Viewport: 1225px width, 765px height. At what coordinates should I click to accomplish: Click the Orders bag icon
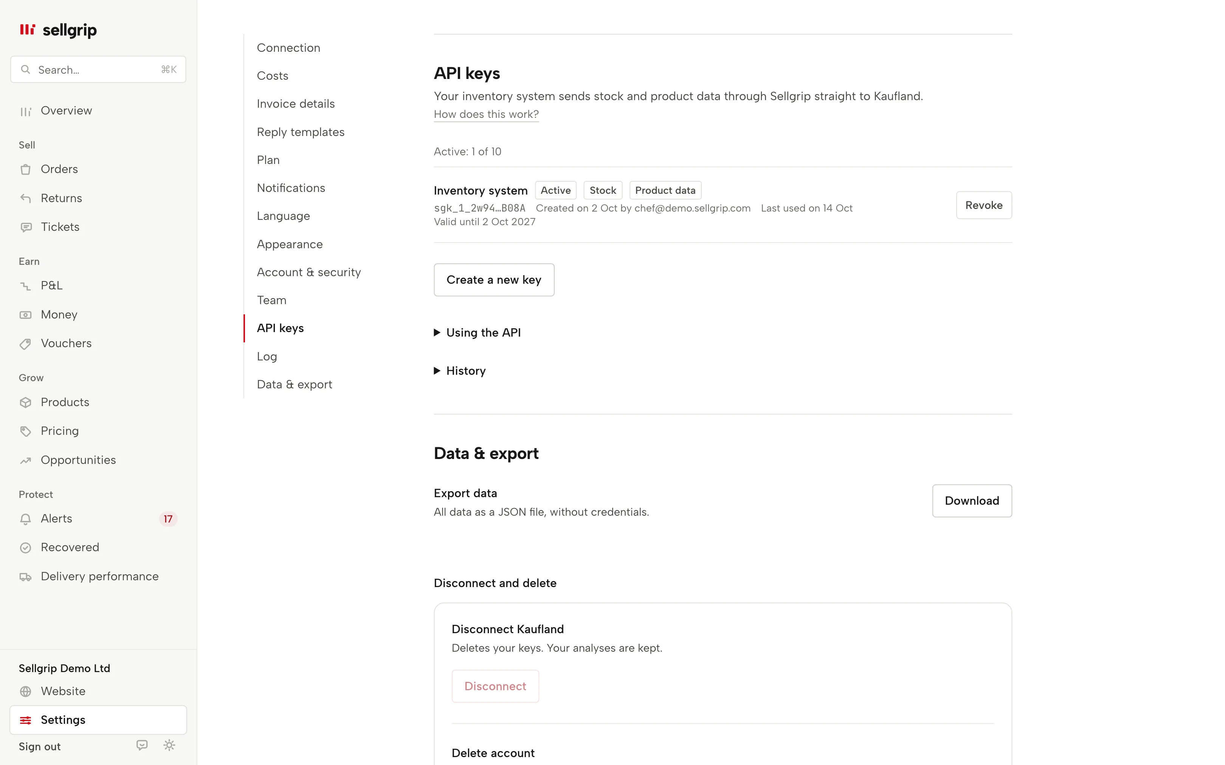click(x=25, y=170)
